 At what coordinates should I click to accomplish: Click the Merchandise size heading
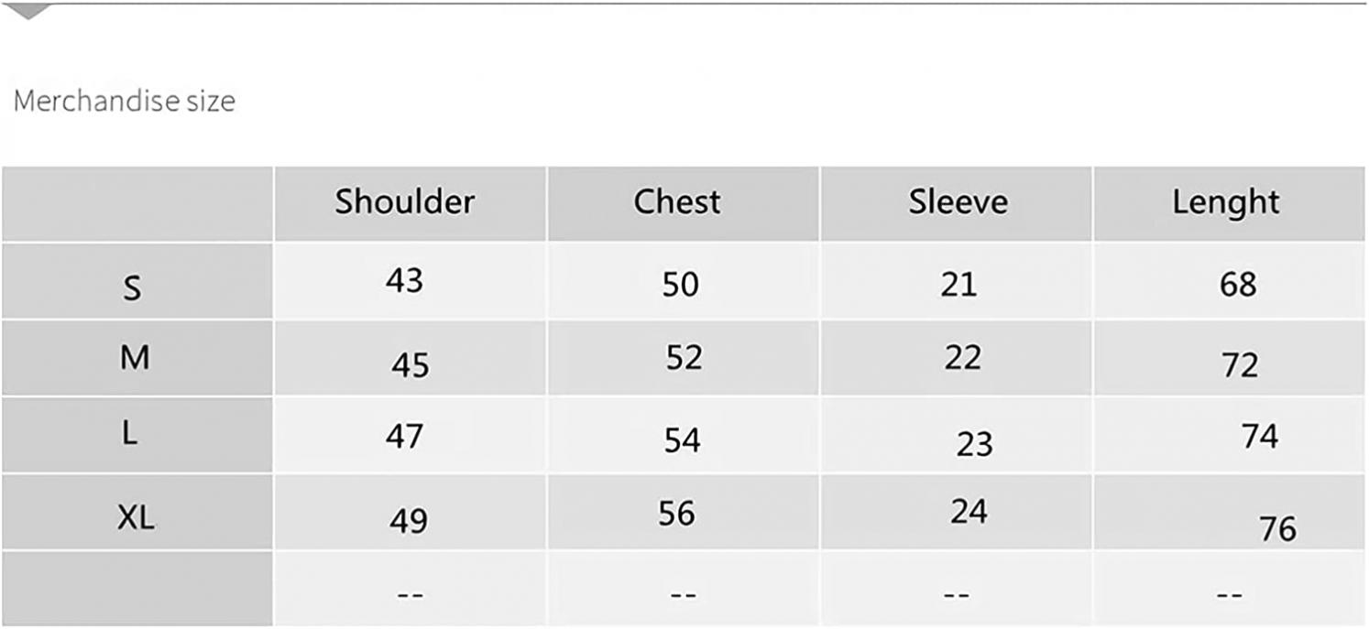click(125, 101)
